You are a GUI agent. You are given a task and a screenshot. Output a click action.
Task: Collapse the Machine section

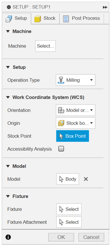coord(8,31)
